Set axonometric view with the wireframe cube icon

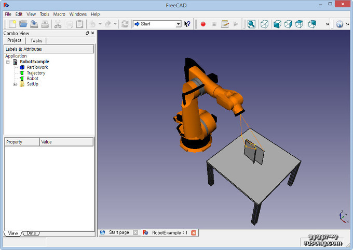point(265,24)
